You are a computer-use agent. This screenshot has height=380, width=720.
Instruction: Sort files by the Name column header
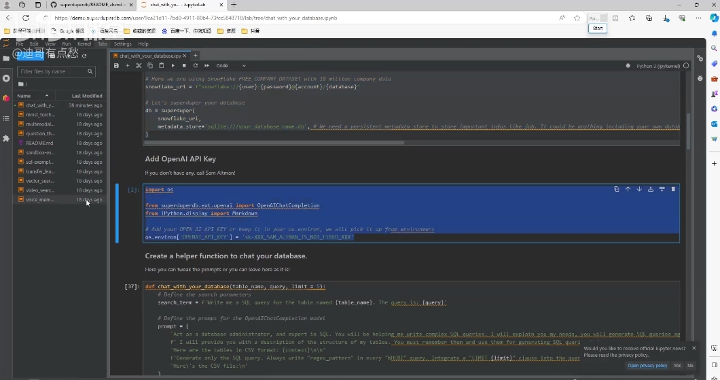coord(24,96)
